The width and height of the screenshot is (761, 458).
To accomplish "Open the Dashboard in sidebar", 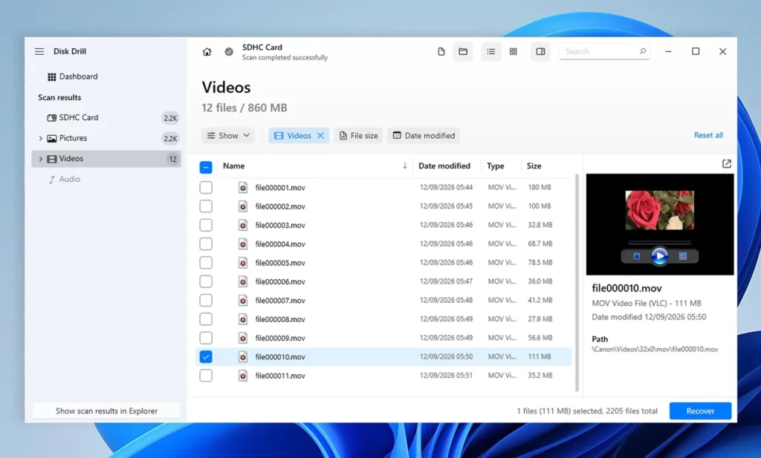I will click(72, 76).
